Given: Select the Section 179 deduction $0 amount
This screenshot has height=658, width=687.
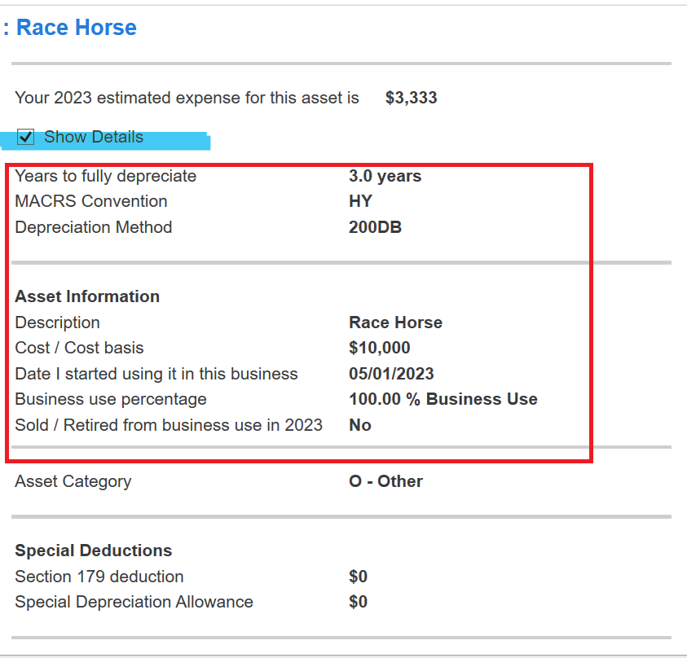Looking at the screenshot, I should [x=358, y=577].
